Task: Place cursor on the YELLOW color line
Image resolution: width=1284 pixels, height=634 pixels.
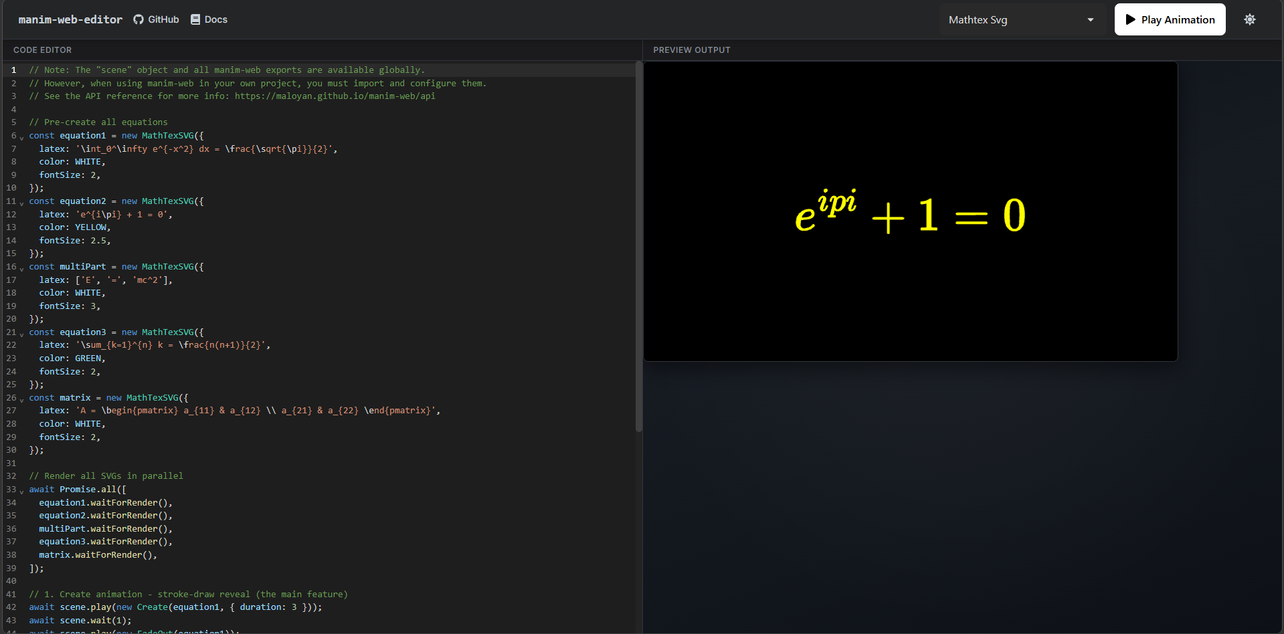Action: point(75,227)
